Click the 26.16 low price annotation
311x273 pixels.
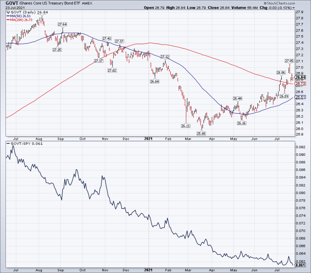click(x=242, y=123)
